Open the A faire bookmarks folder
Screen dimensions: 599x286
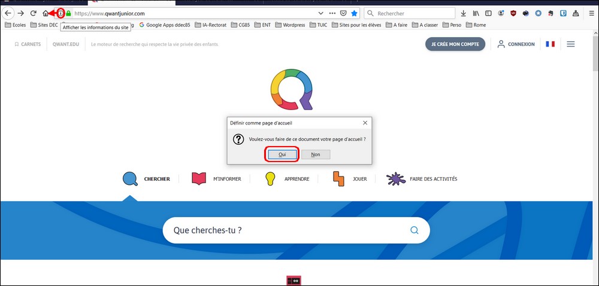(x=397, y=25)
